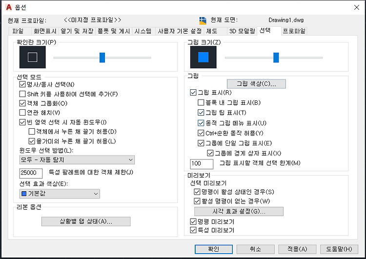Open the 윈도우 선택 방법 dropdown
The image size is (366, 259).
tap(77, 160)
